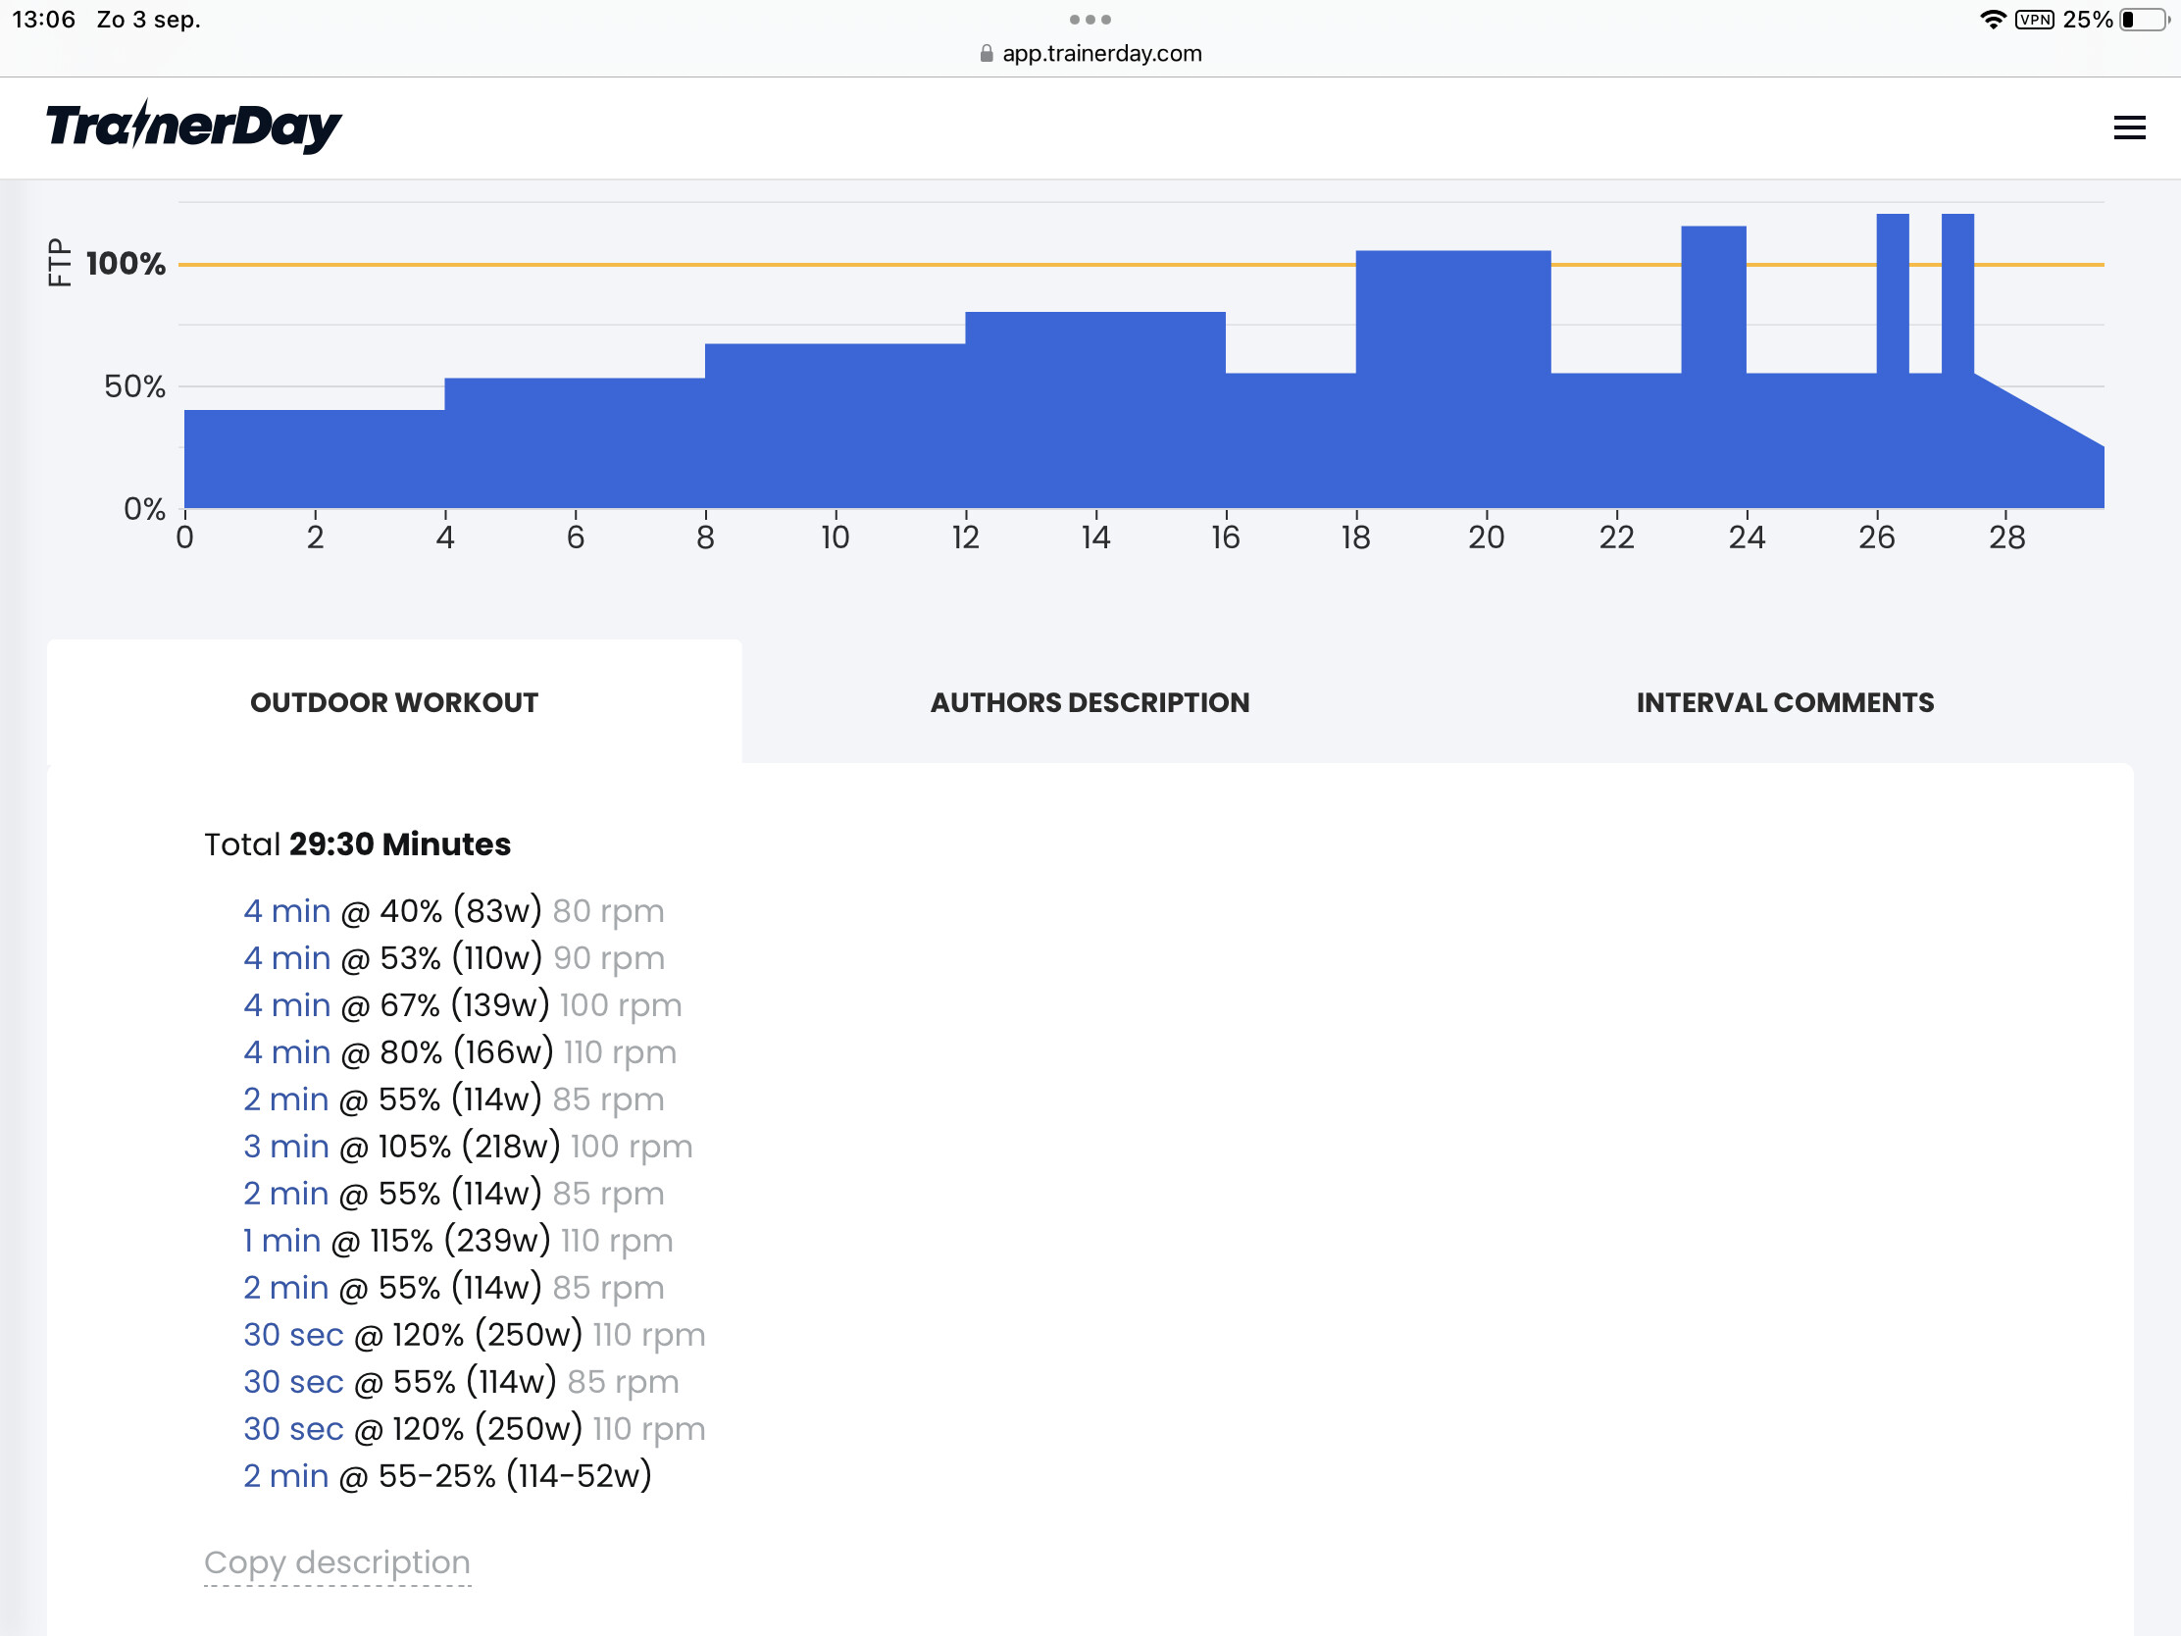Click the '2 min @ 55-25%' cooldown line
Screen dimensions: 2181x1636
click(x=447, y=1475)
